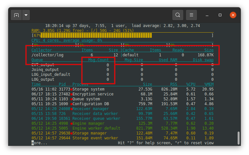Click the 31773 pid value
Image resolution: width=249 pixels, height=155 pixels.
pyautogui.click(x=64, y=89)
